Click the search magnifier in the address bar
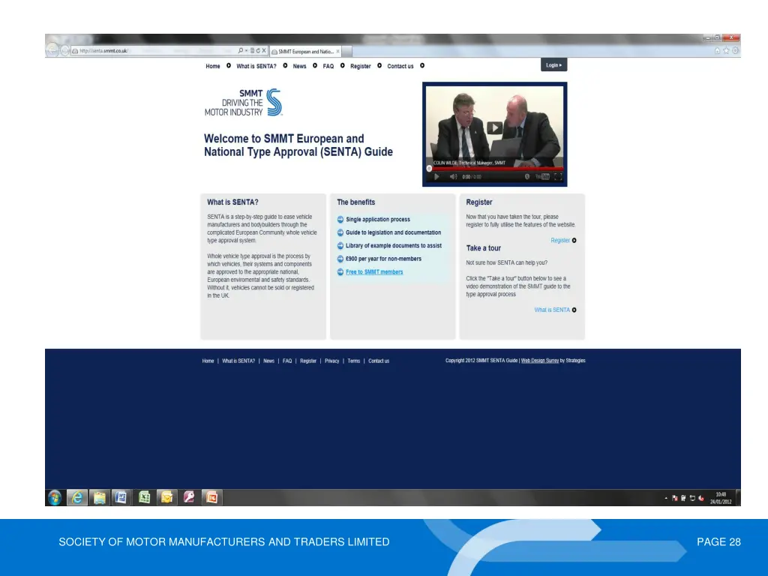Screen dimensions: 768x576 [241, 50]
